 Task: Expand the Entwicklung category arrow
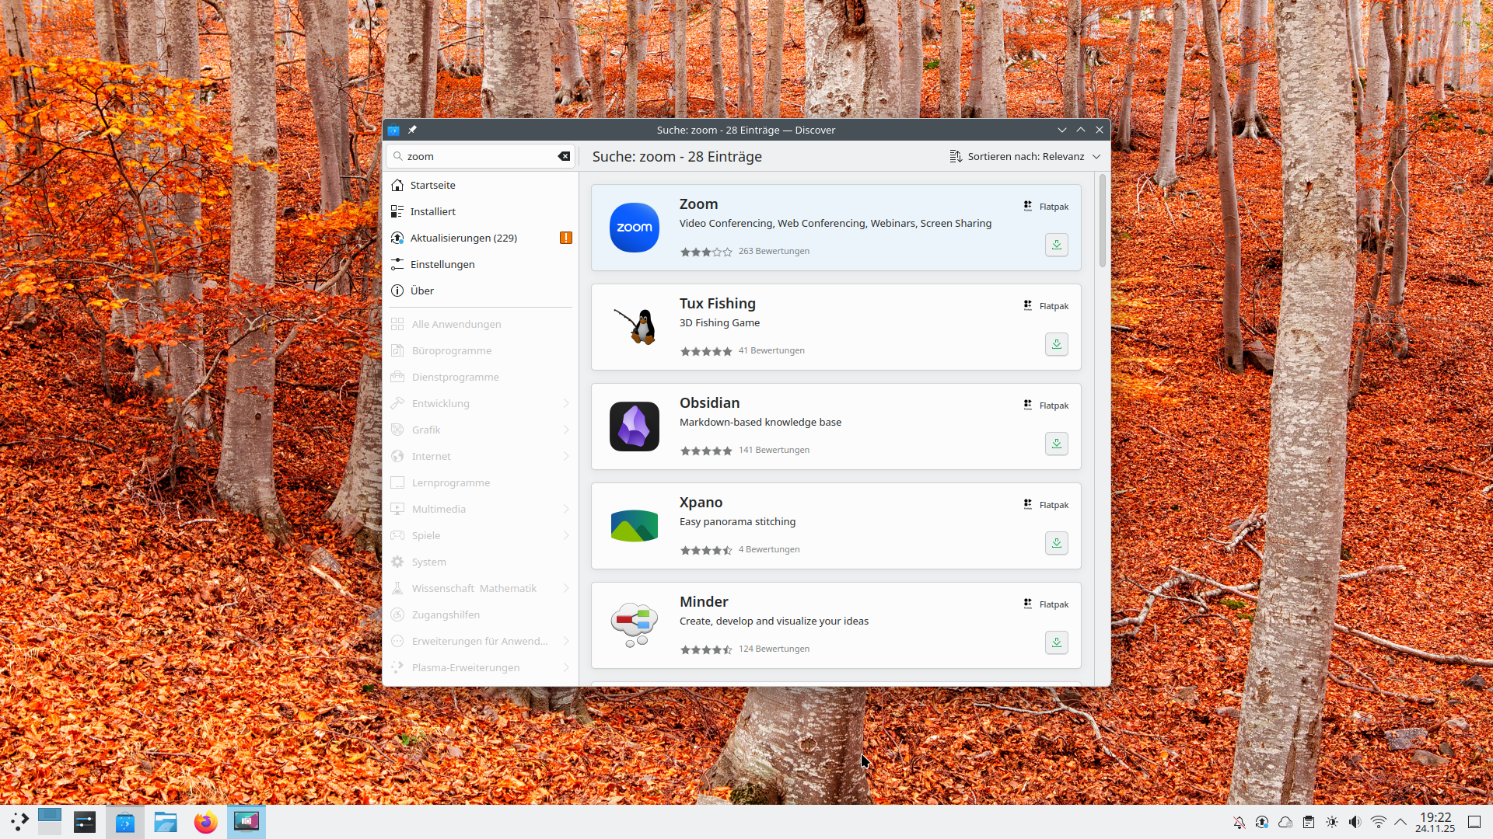click(x=565, y=403)
